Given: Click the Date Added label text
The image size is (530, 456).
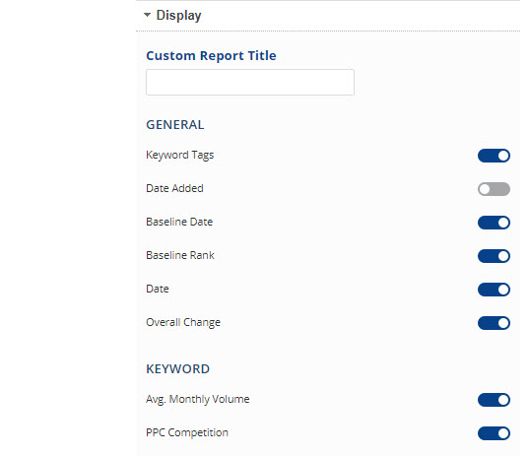Looking at the screenshot, I should [x=174, y=188].
